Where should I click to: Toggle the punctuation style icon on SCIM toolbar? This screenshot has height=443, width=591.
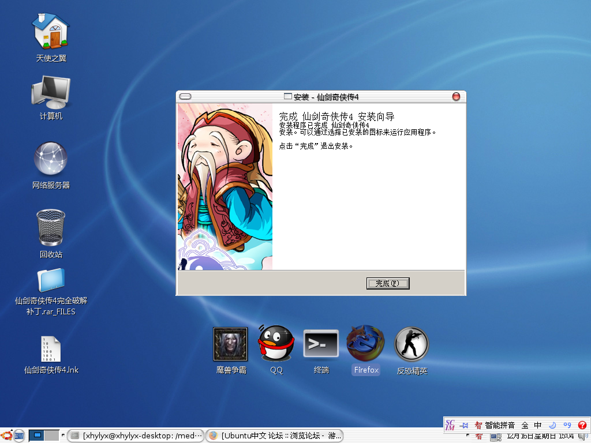[x=567, y=425]
